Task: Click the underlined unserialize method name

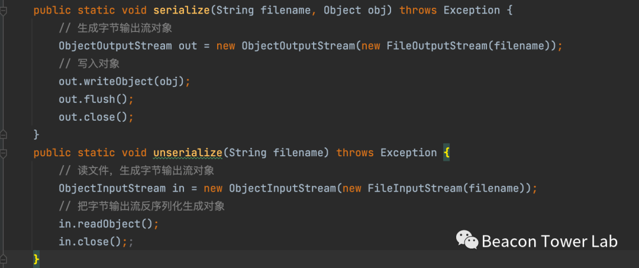Action: pos(188,153)
